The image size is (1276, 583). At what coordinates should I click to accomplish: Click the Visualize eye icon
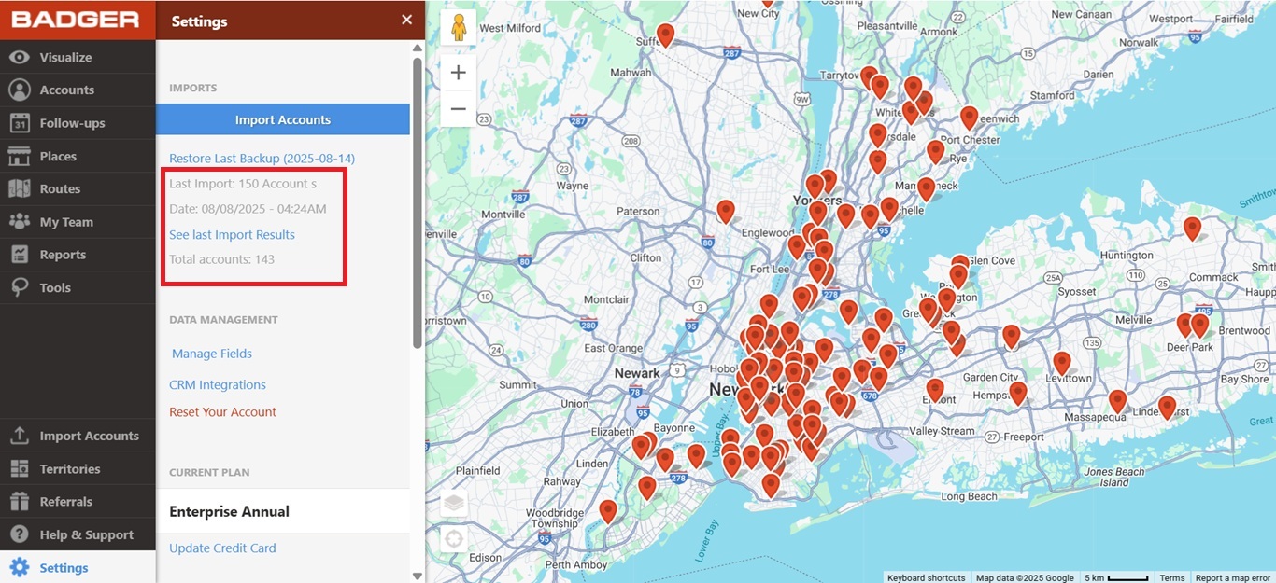click(20, 57)
